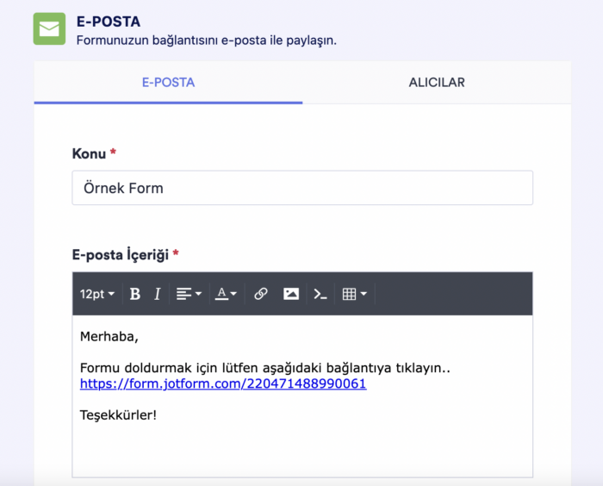Open the 12pt font size dropdown

97,294
